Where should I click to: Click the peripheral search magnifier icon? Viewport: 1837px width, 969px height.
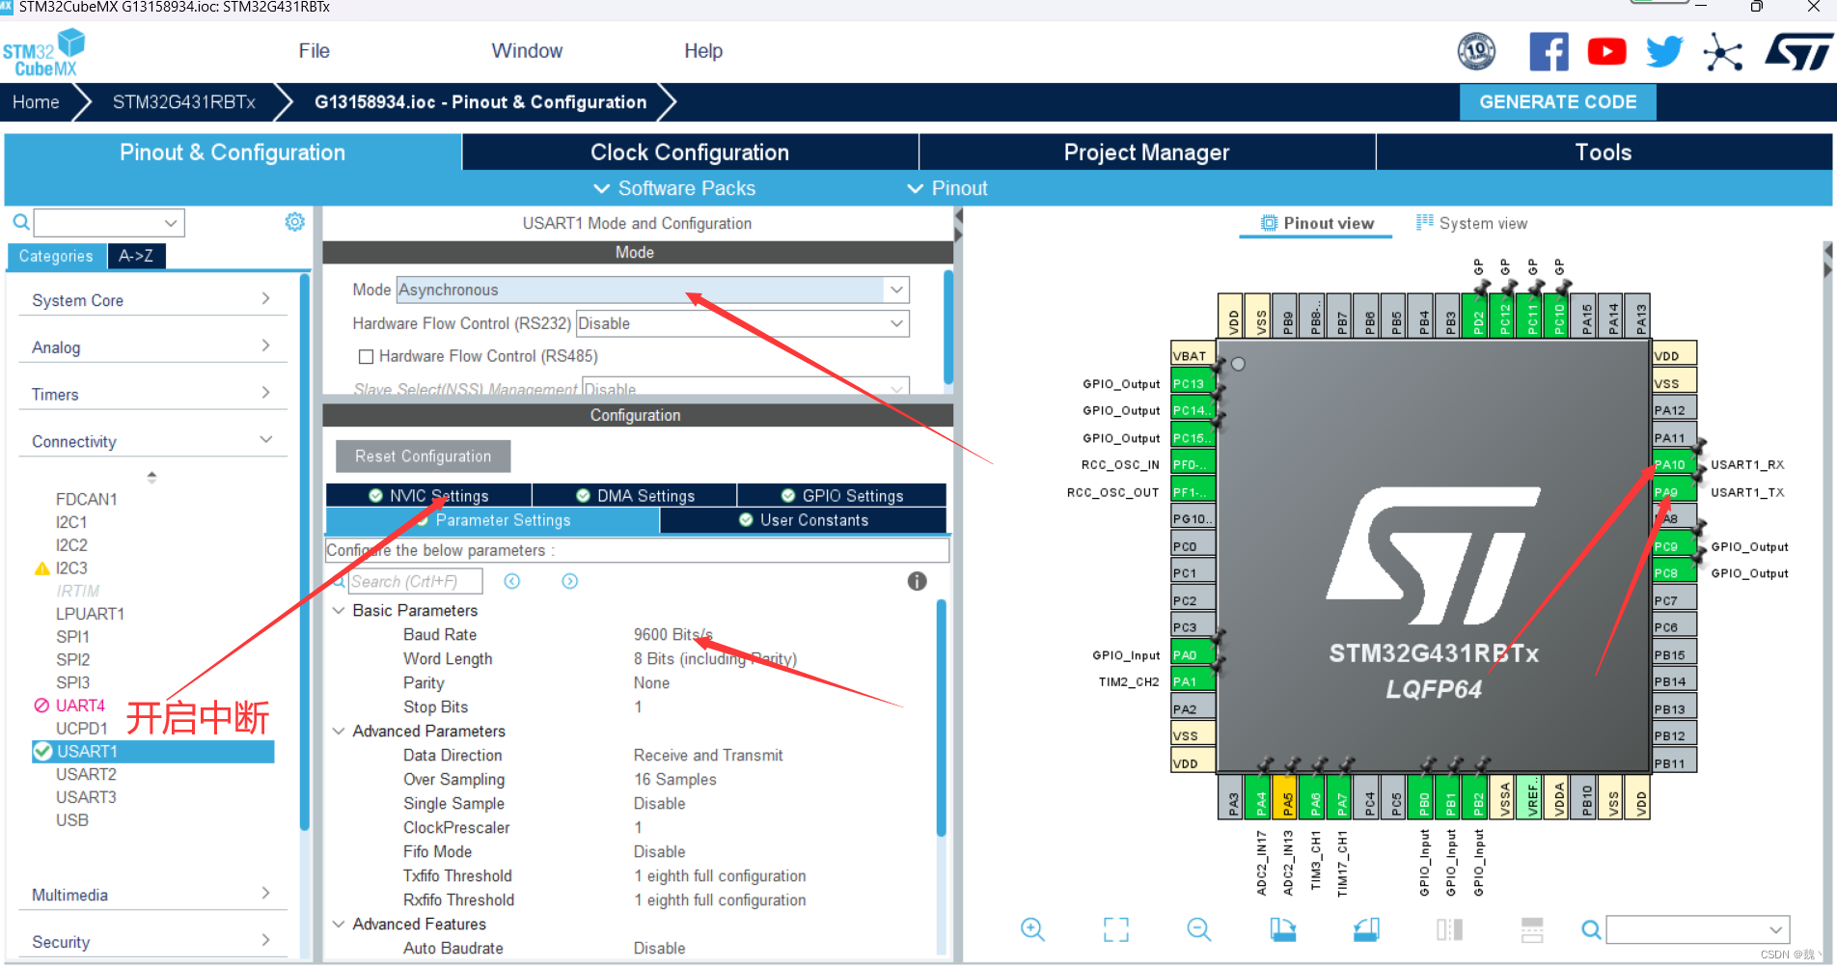pyautogui.click(x=20, y=223)
